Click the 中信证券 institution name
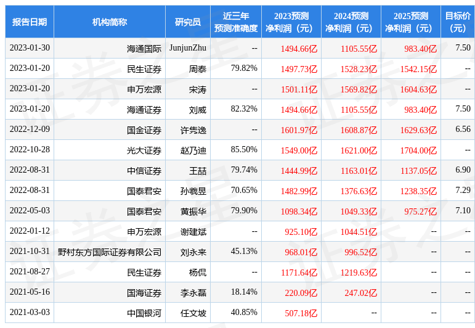Viewport: 475px width, 328px height. [144, 171]
